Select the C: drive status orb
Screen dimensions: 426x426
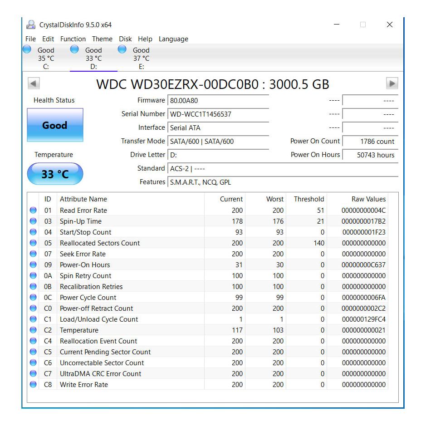tap(27, 49)
